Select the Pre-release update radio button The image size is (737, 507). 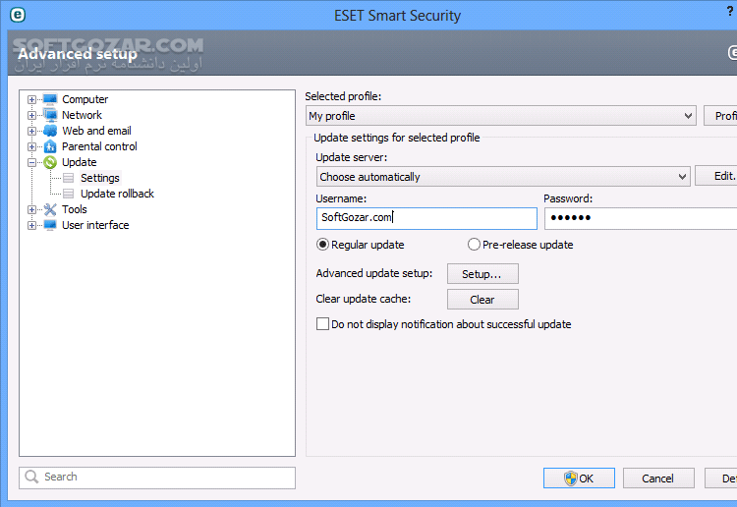474,245
